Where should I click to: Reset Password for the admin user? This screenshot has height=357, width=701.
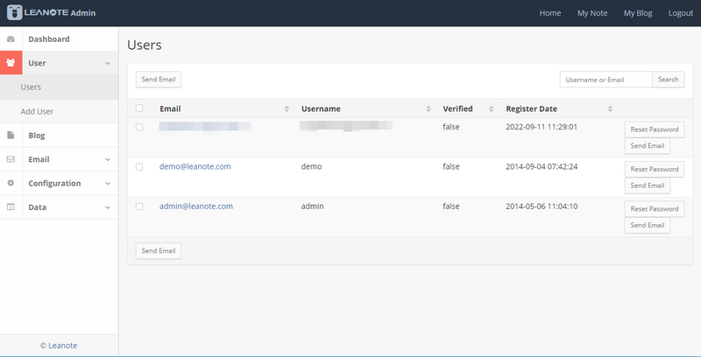(655, 209)
